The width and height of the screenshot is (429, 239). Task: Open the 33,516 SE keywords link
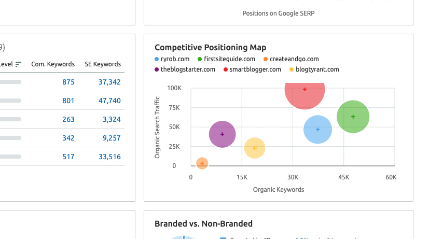(x=109, y=157)
